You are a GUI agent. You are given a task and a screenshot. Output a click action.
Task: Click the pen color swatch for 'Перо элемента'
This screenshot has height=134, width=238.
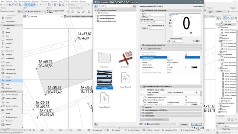tap(194, 67)
